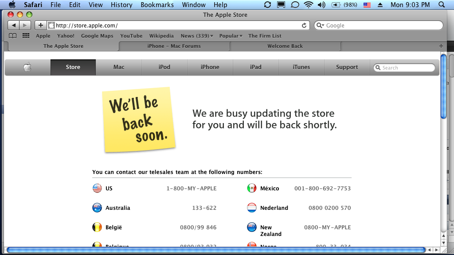Image resolution: width=454 pixels, height=255 pixels.
Task: Add bookmark with the plus button
Action: [x=40, y=25]
